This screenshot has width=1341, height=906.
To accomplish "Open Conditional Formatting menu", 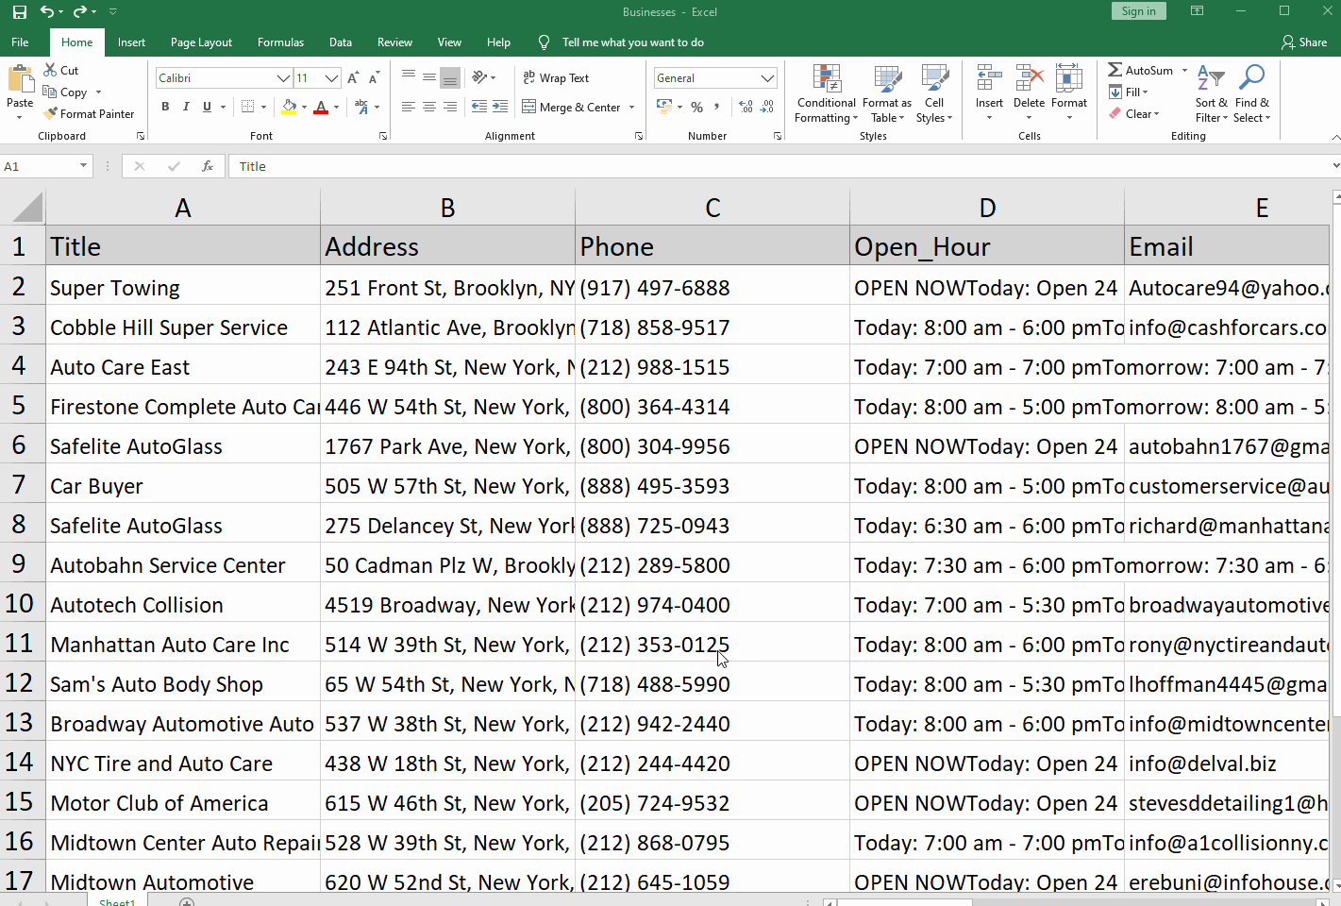I will (826, 94).
